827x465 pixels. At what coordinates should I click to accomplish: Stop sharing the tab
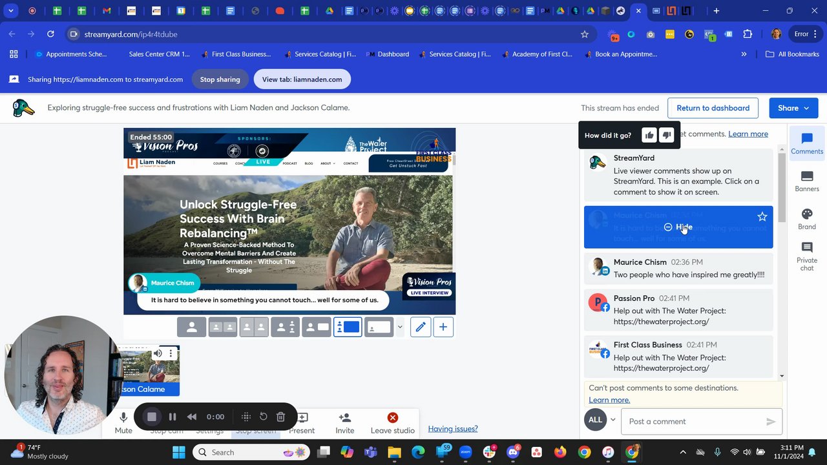click(220, 79)
